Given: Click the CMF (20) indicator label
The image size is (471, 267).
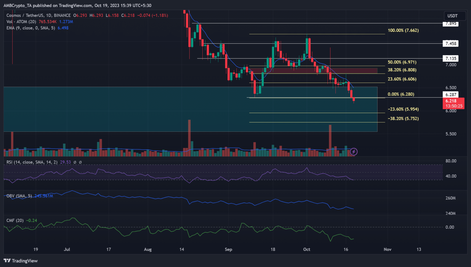Looking at the screenshot, I should point(15,220).
